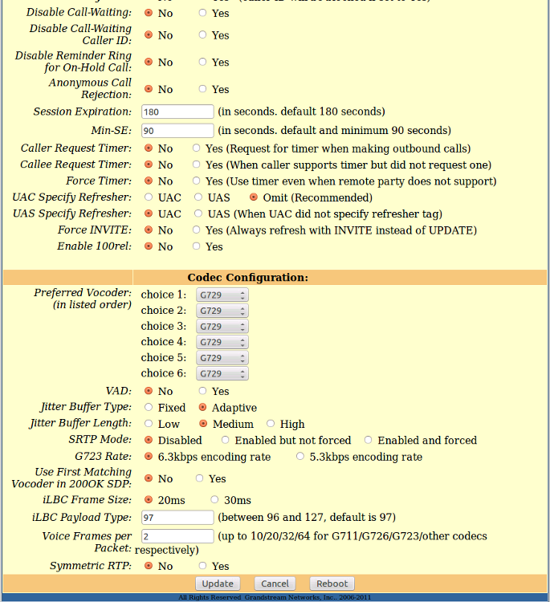Click the Session Expiration input field

point(177,112)
